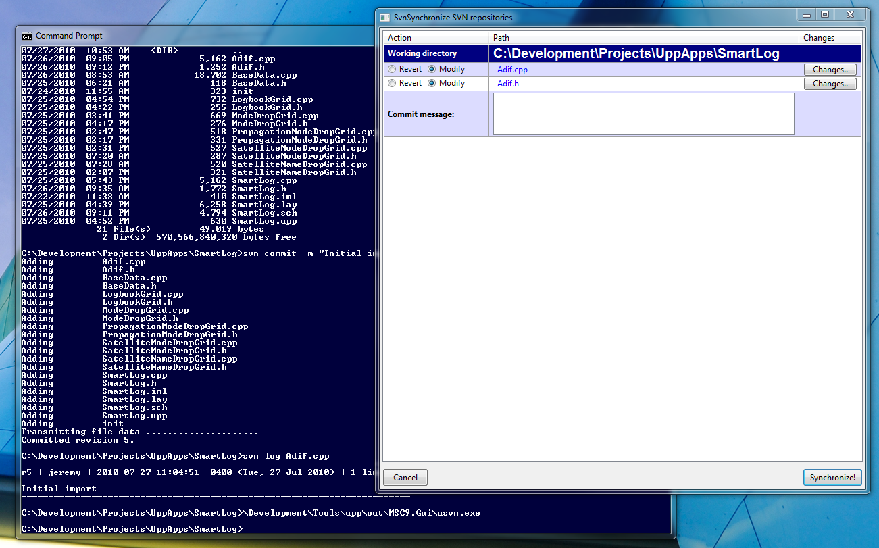Click the SvnSynchronize window title icon
The image size is (879, 548).
[x=384, y=17]
